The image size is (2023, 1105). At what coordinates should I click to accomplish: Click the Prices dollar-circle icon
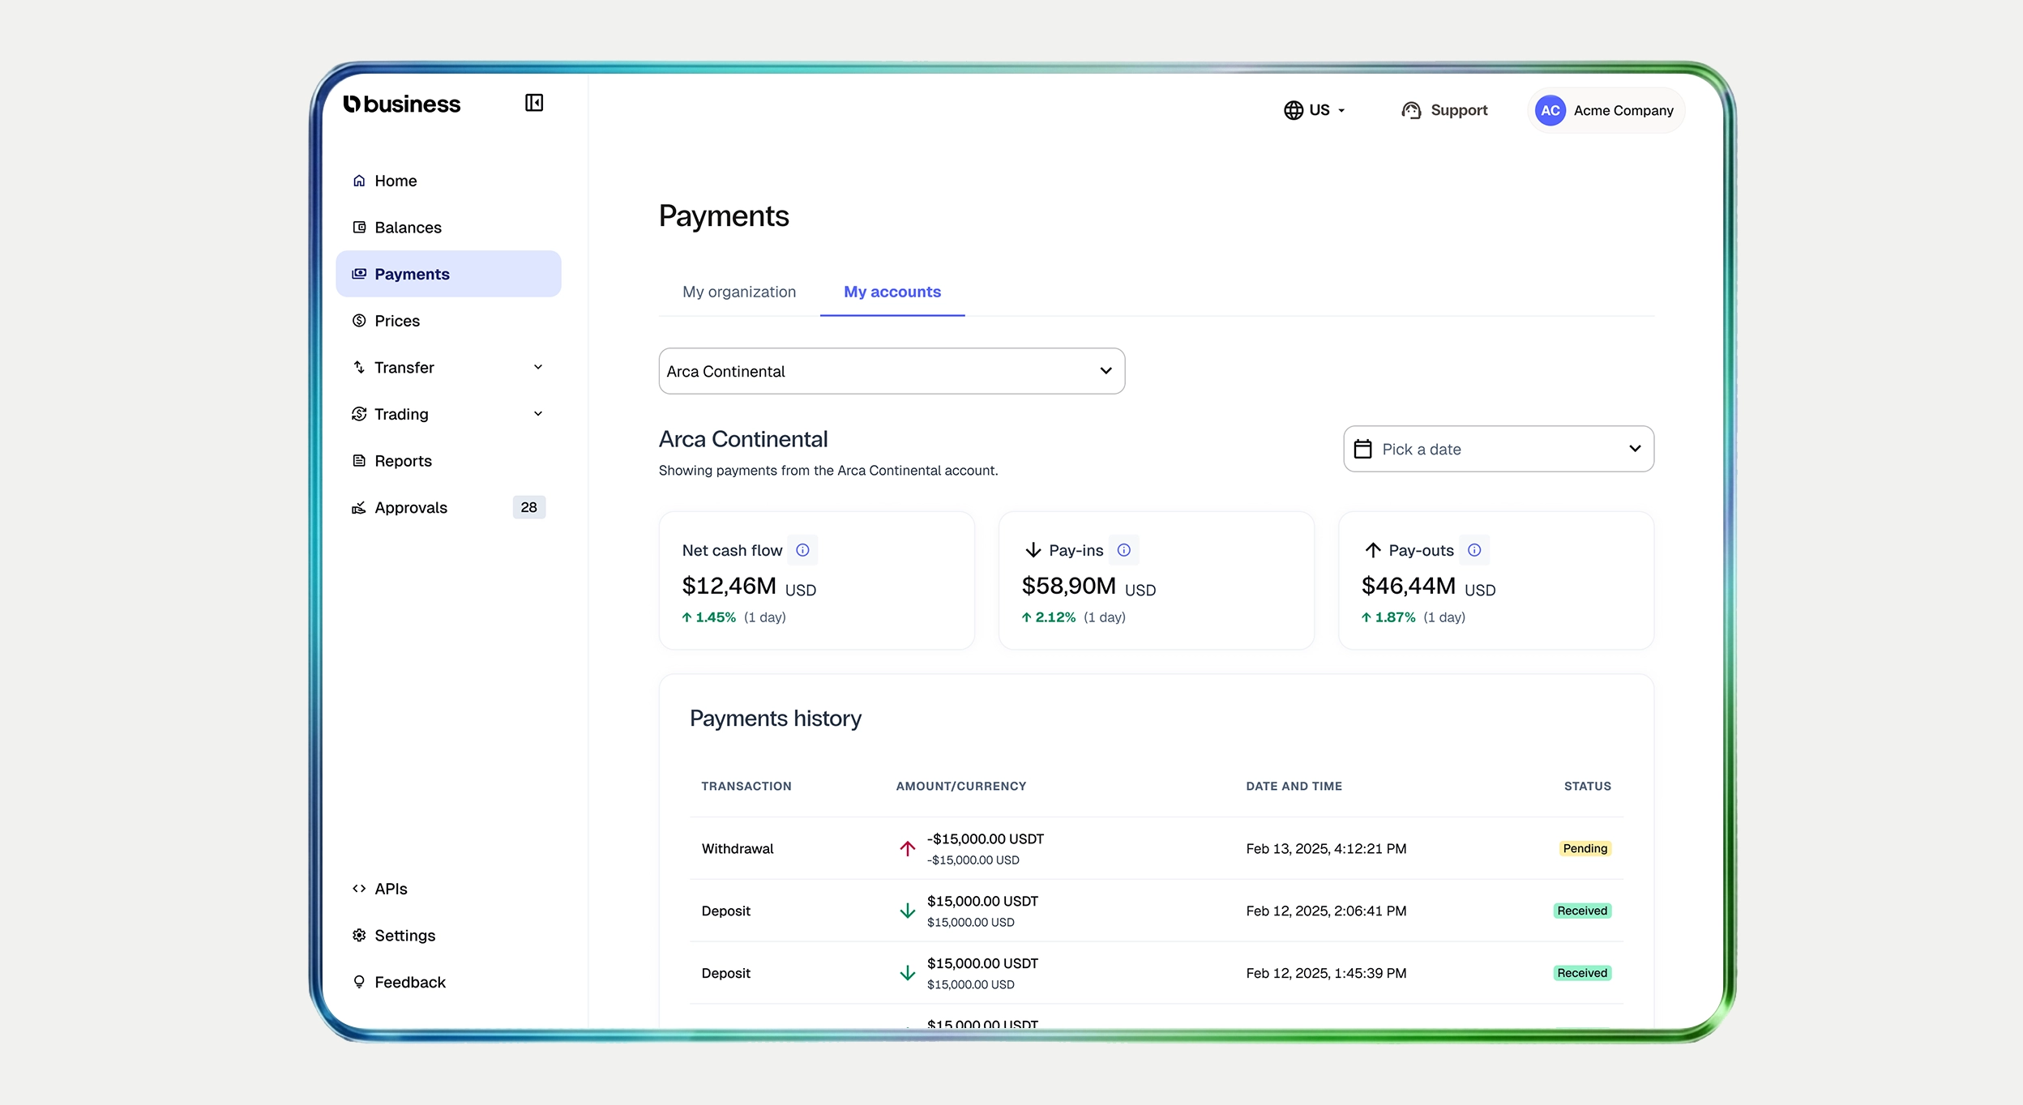[x=359, y=321]
